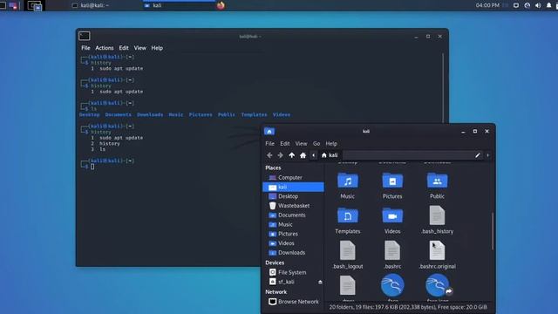The image size is (558, 314).
Task: Click right chevron at path bar end
Action: pos(488,155)
